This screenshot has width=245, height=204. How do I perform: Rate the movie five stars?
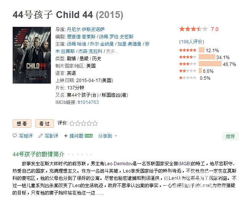click(95, 123)
